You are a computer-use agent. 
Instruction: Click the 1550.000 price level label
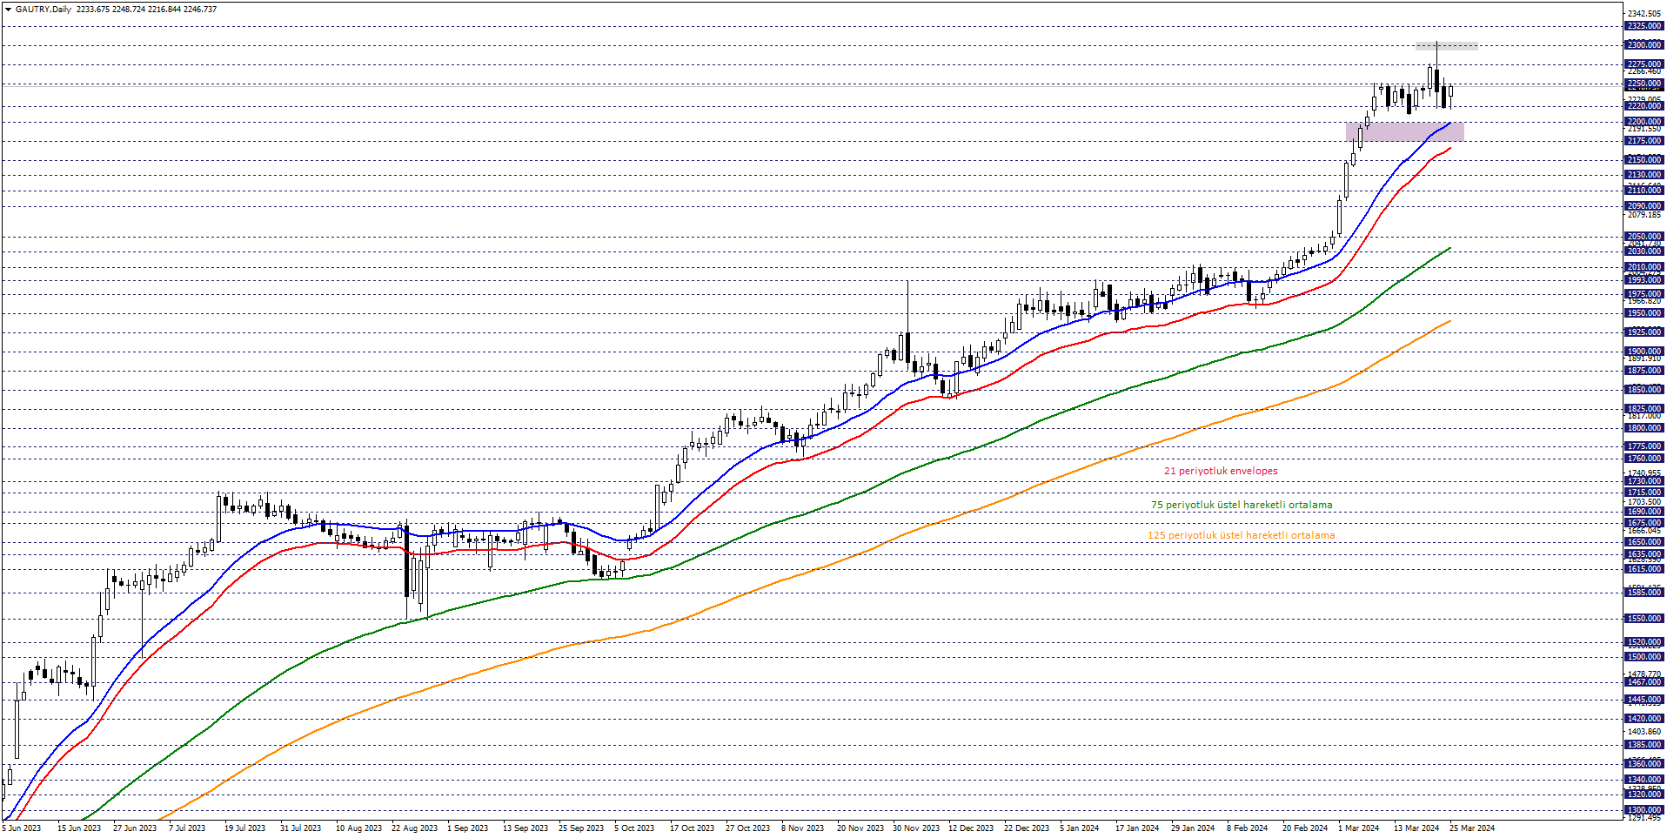1644,619
